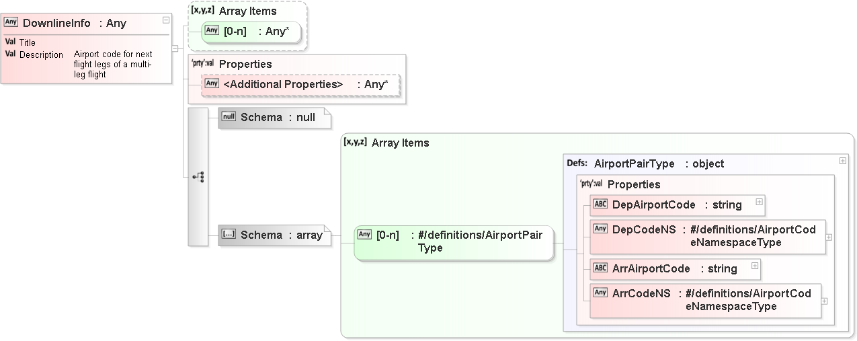Collapse the DownlineInfo node with minus box

[x=165, y=20]
